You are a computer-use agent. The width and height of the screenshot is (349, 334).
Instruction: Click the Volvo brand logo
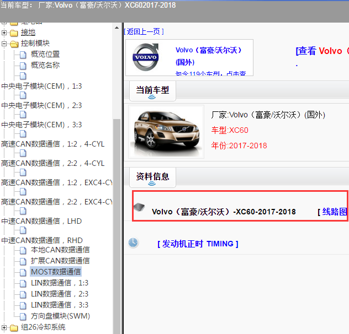click(146, 57)
